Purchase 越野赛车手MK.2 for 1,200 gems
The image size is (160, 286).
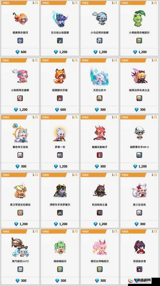(x=140, y=166)
